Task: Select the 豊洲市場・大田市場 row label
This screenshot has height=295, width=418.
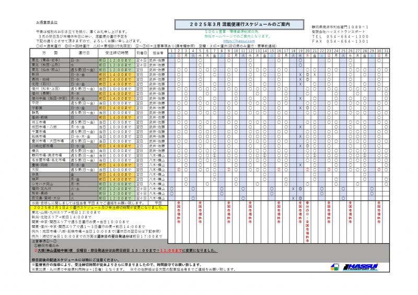Action: [50, 141]
